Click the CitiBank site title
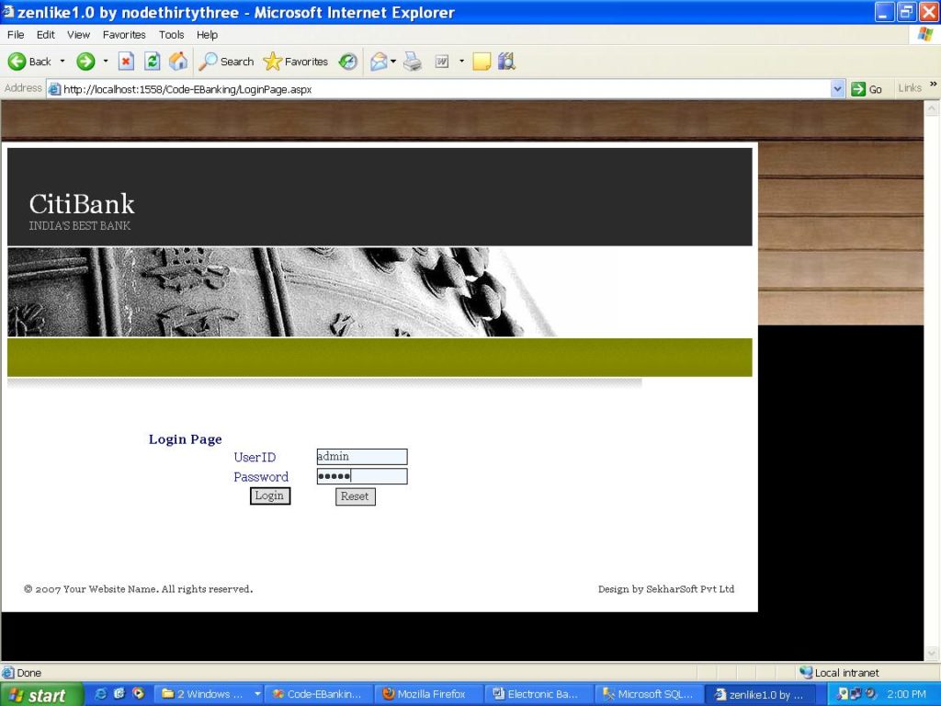The image size is (941, 706). click(82, 204)
